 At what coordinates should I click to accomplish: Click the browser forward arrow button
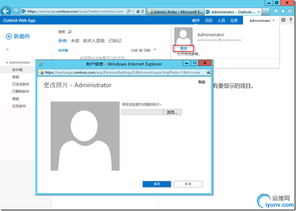tap(16, 11)
